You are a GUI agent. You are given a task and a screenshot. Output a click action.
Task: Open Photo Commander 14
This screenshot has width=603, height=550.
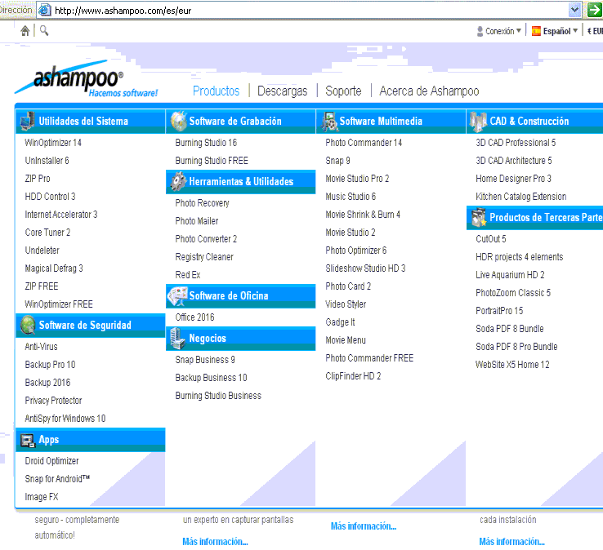(x=364, y=143)
